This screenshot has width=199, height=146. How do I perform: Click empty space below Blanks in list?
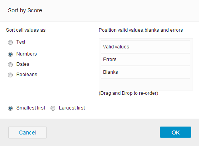click(x=145, y=84)
